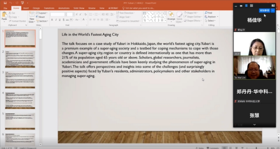Click the New Slide icon
This screenshot has height=149, width=280.
pyautogui.click(x=32, y=14)
